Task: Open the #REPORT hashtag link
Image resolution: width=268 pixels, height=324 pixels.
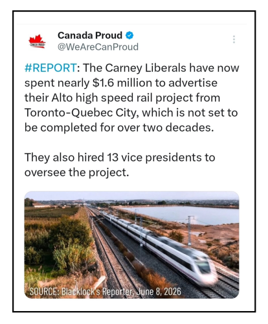Action: pyautogui.click(x=50, y=68)
